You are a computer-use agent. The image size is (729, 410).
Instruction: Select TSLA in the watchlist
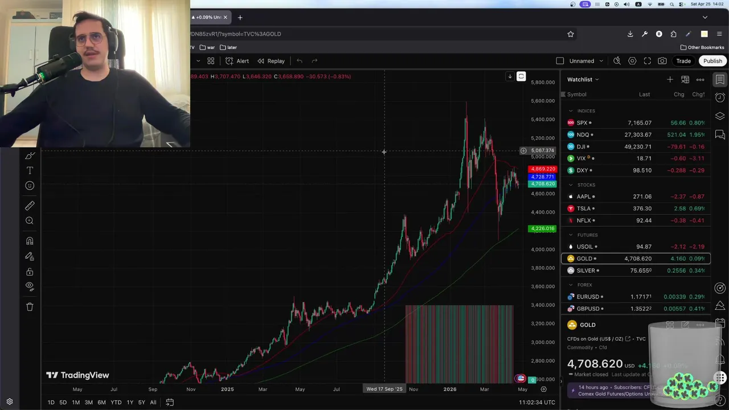(636, 208)
